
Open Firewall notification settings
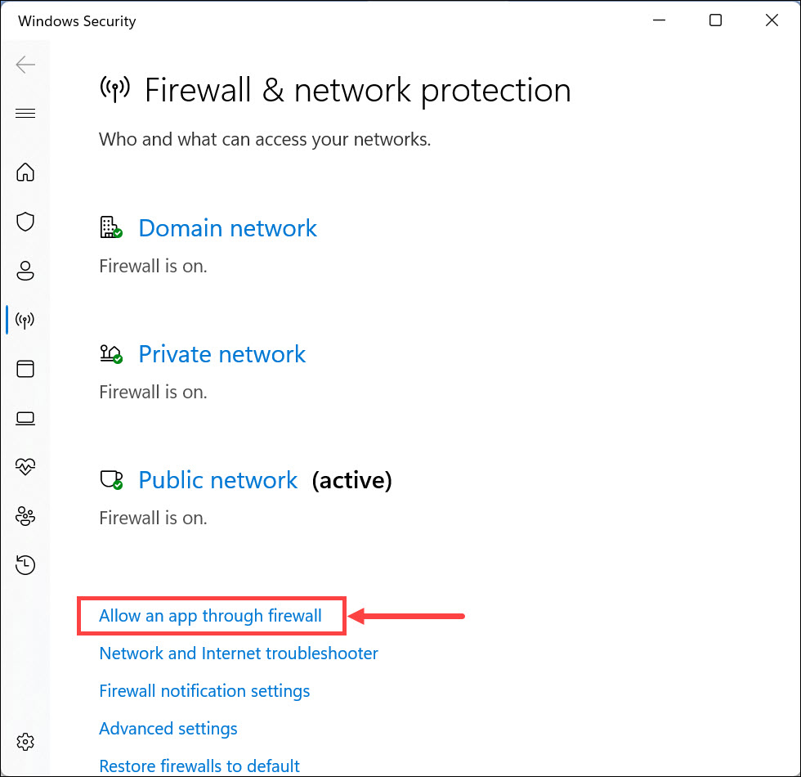[x=204, y=691]
